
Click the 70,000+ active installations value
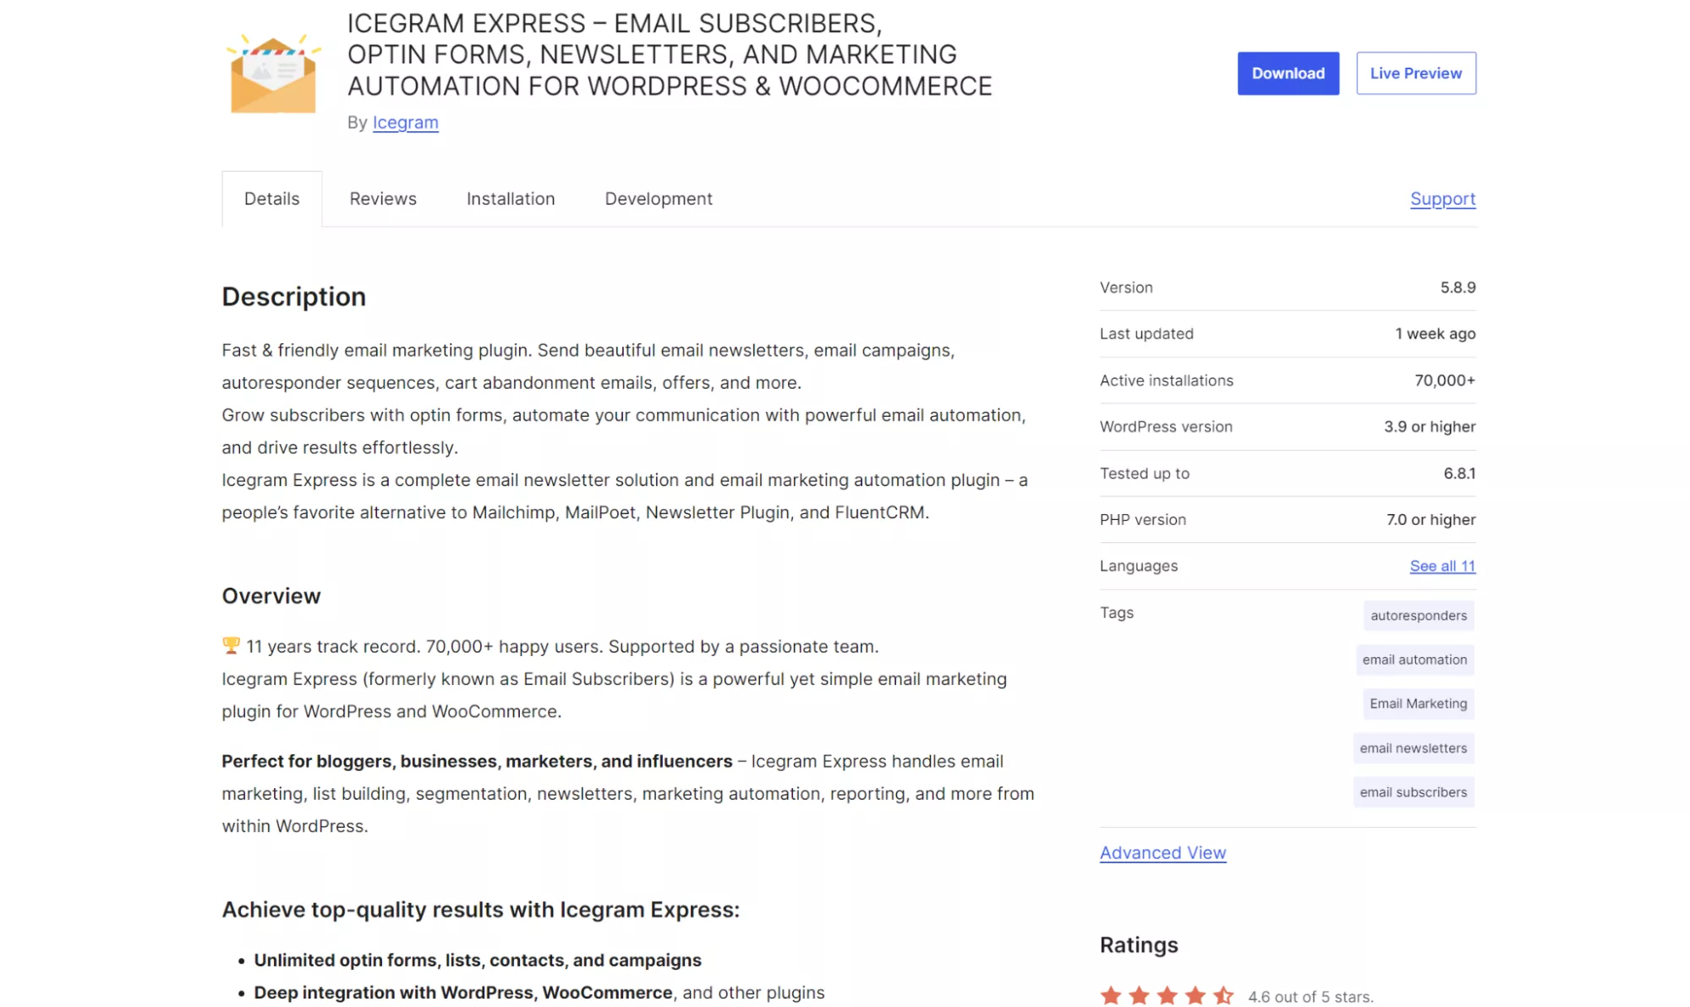pos(1445,380)
